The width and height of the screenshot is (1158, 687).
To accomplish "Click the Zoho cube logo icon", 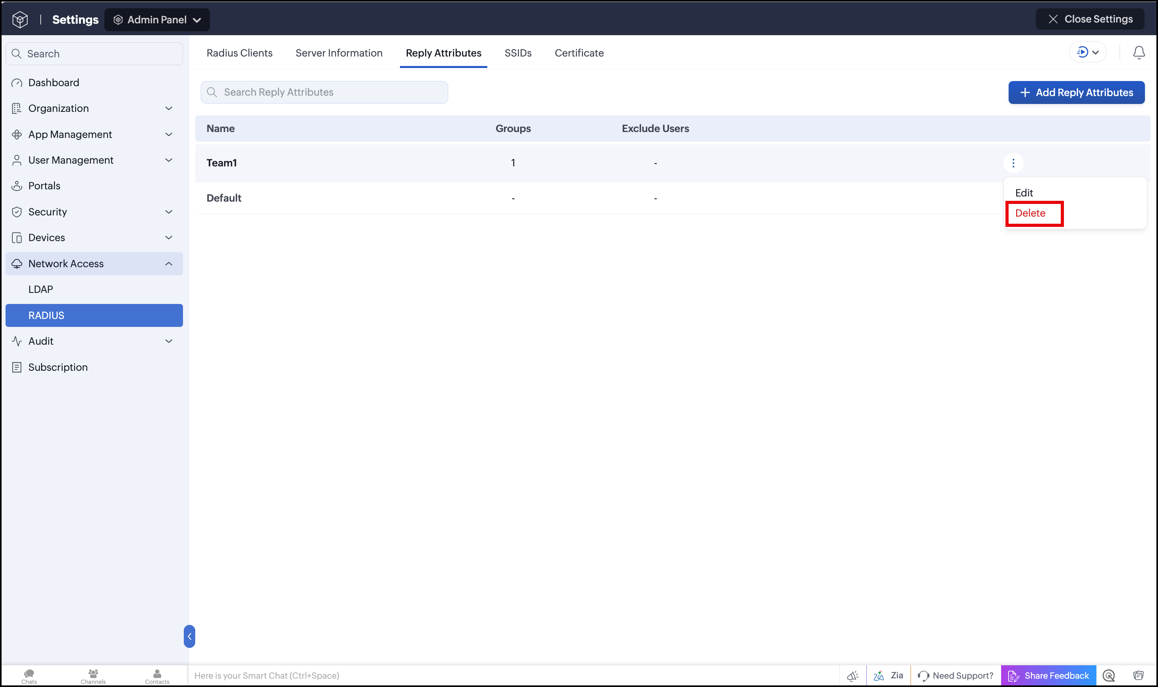I will point(20,19).
